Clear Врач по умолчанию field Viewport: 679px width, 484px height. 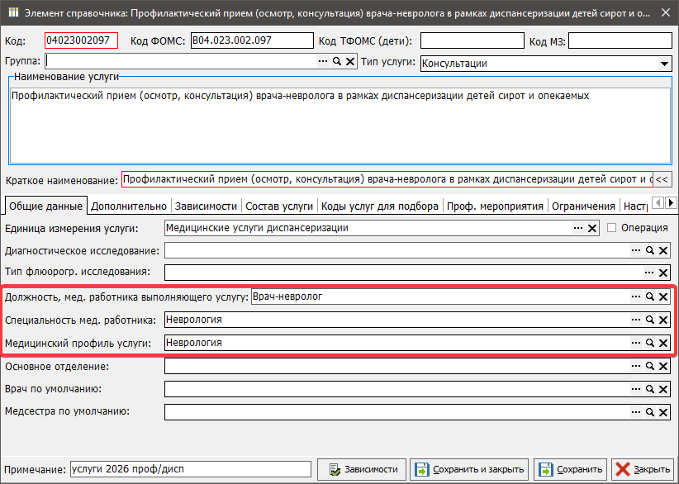tap(663, 389)
